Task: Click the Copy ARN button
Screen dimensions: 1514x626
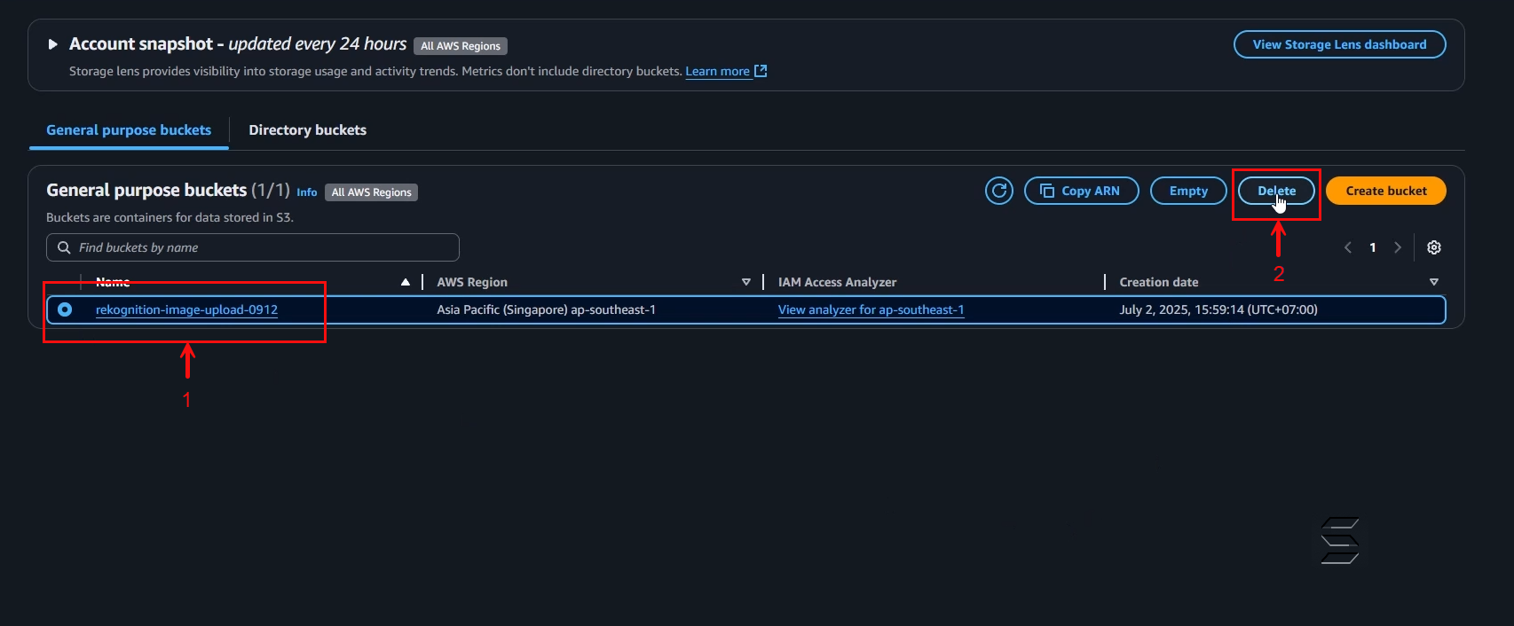Action: (1081, 191)
